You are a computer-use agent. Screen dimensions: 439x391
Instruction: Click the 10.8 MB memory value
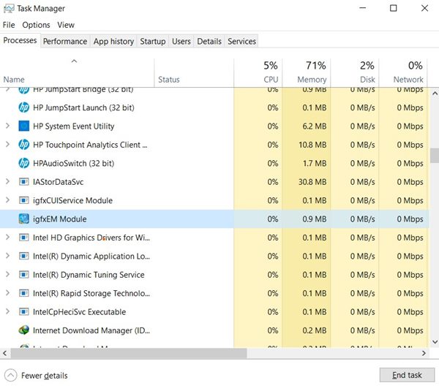312,145
